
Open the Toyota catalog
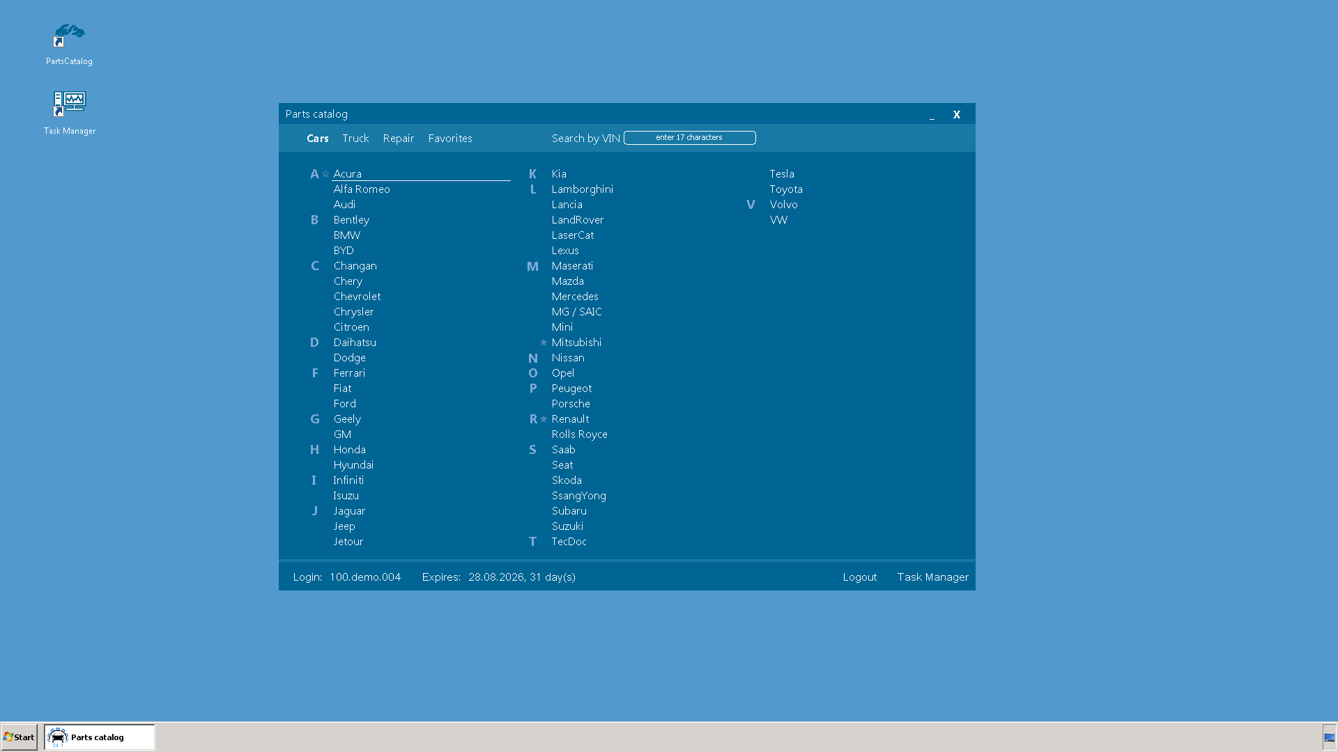(x=786, y=189)
